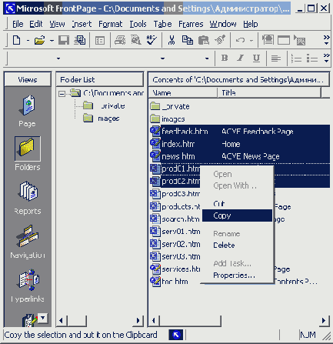Click the Cut scissors icon
This screenshot has width=333, height=344.
(x=171, y=41)
